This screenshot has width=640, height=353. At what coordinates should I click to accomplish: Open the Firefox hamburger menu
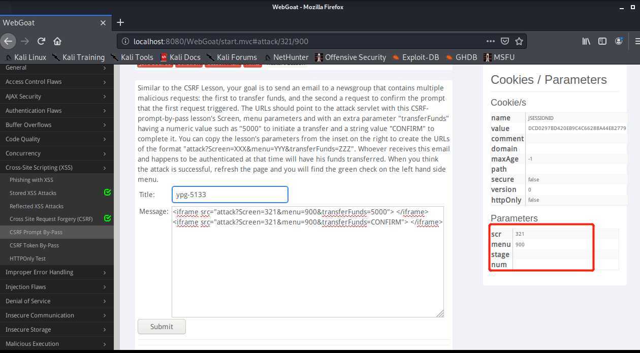(637, 41)
